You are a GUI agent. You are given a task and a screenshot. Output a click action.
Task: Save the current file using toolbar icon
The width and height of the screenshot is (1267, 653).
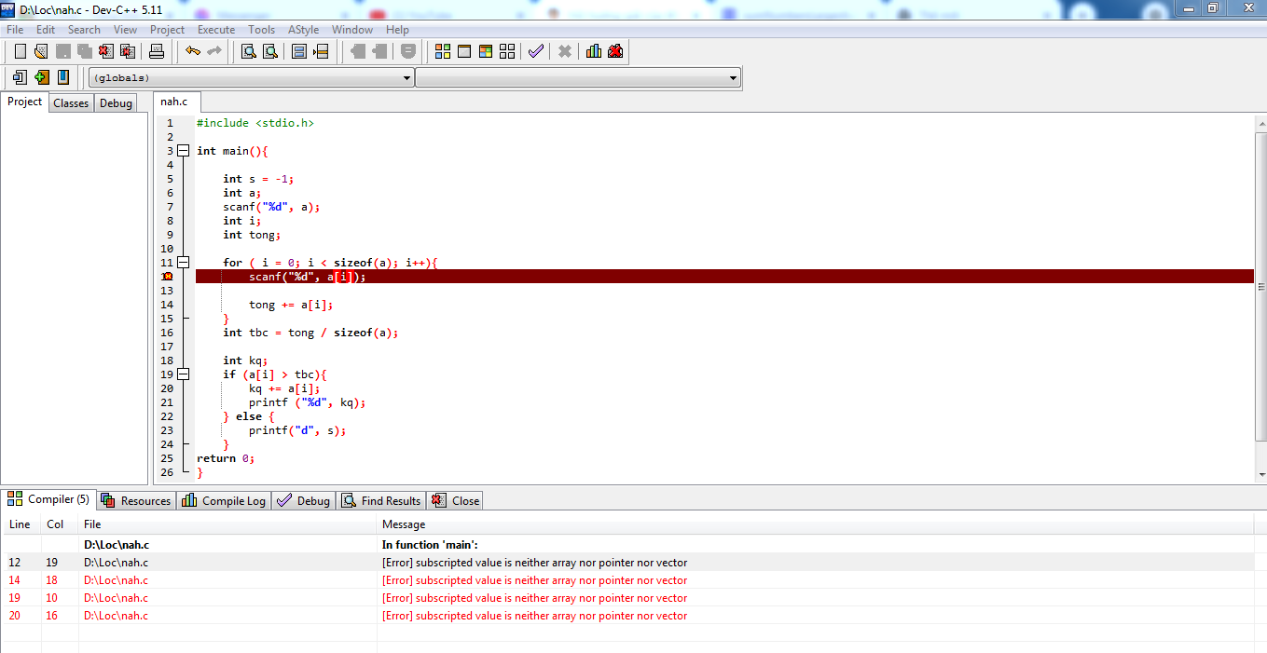coord(63,51)
